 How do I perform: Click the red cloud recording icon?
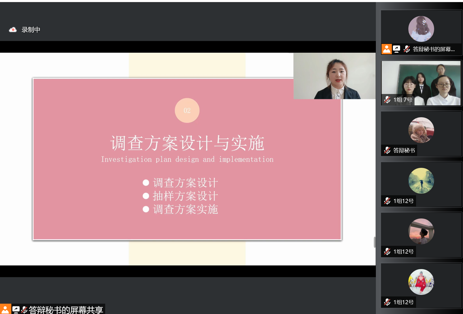click(13, 30)
